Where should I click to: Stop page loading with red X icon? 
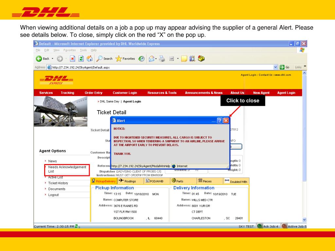[x=73, y=59]
